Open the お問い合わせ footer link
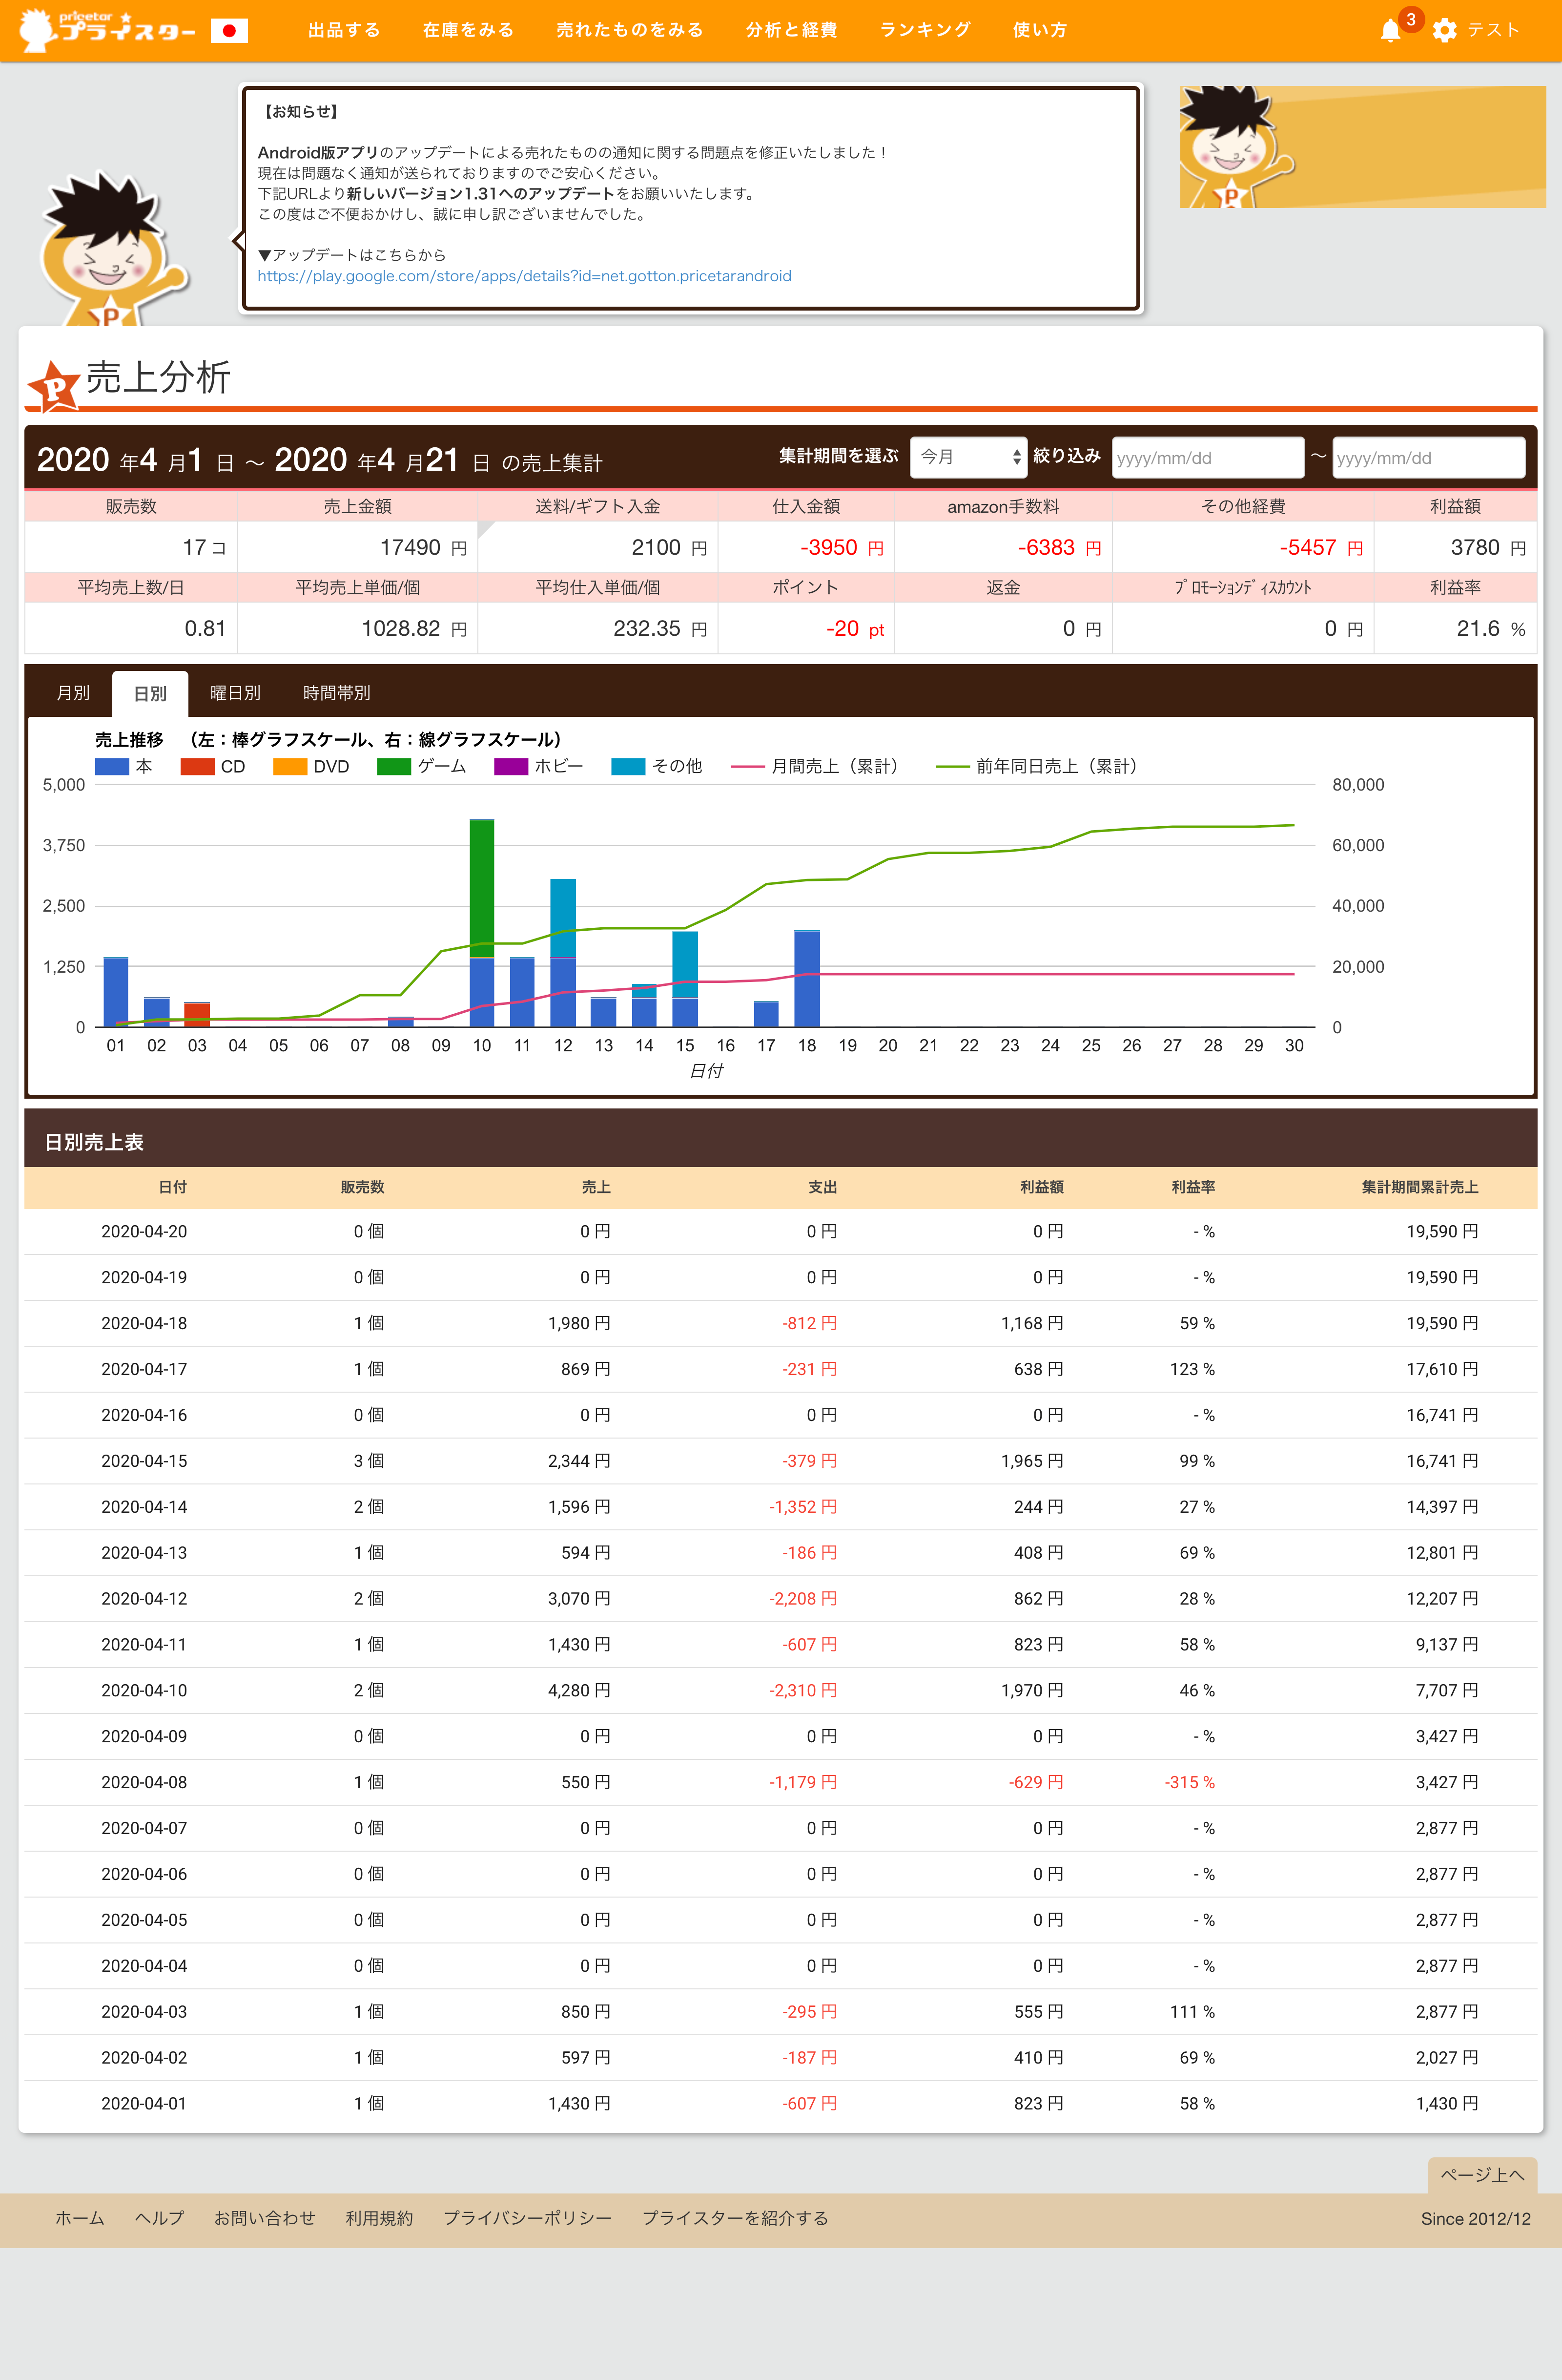This screenshot has width=1562, height=2380. click(x=265, y=2218)
